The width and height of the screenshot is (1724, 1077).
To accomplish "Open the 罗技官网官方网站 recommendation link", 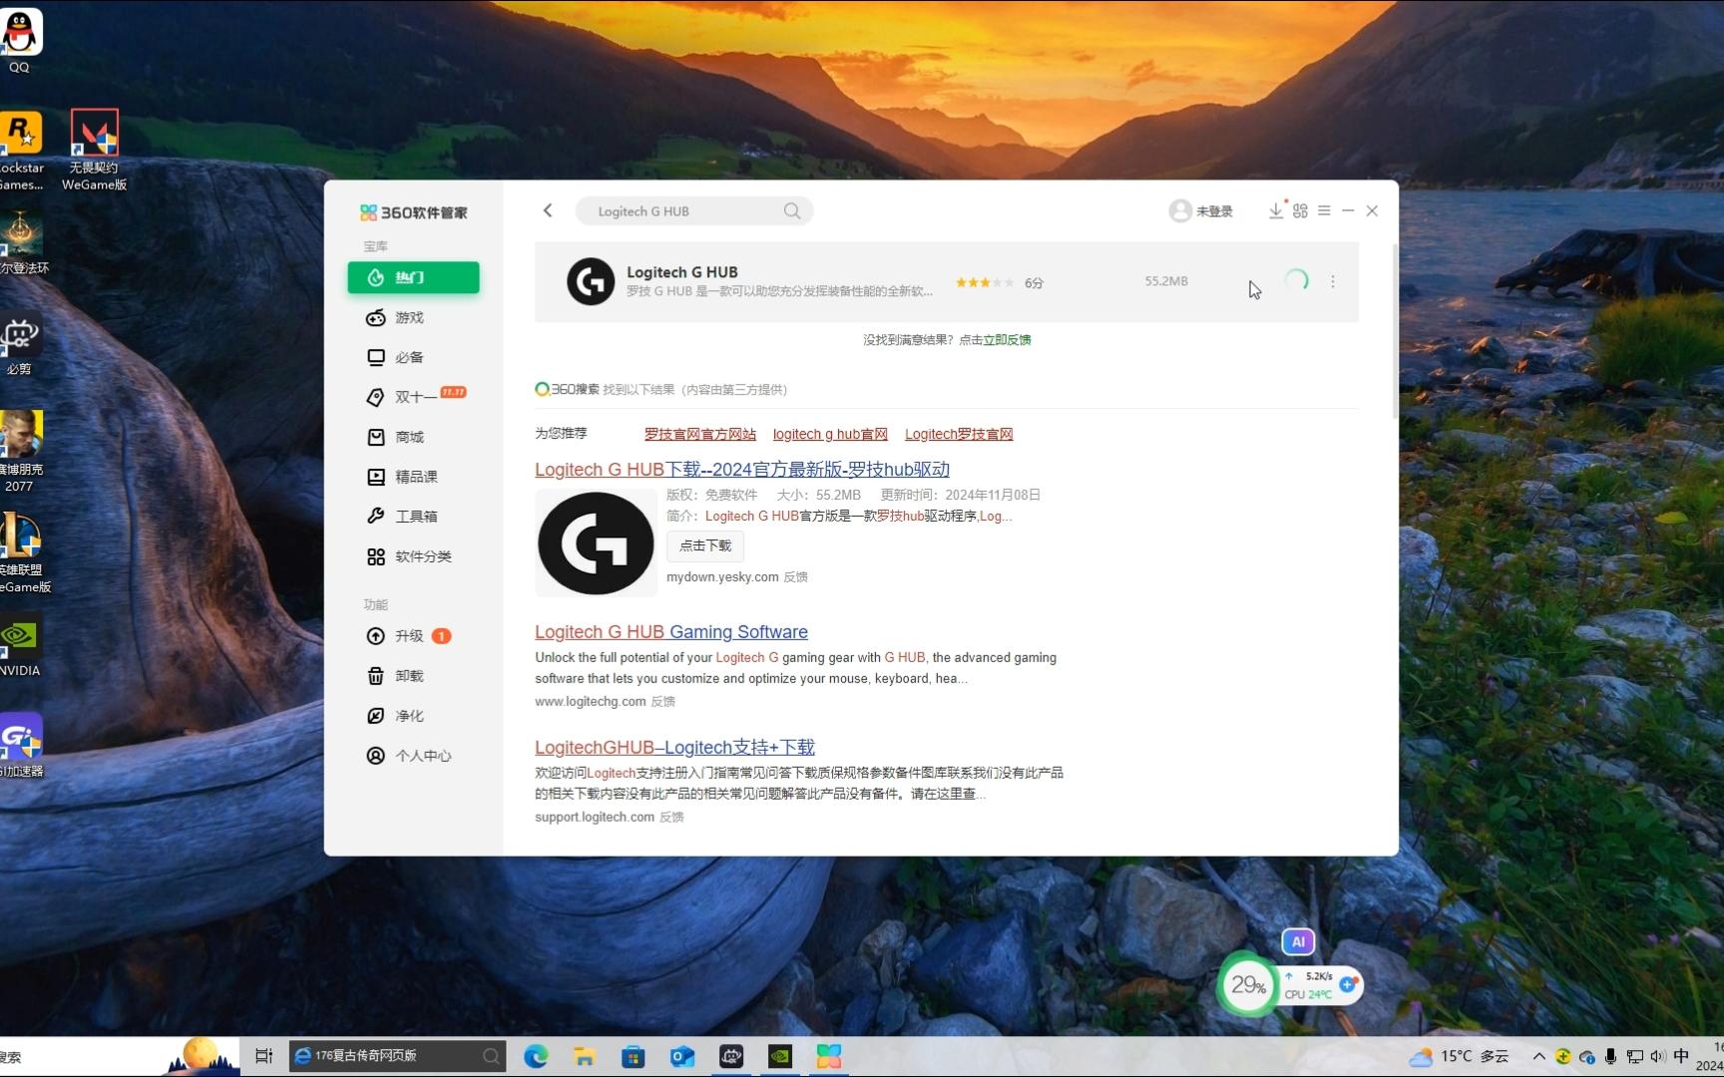I will pos(699,434).
